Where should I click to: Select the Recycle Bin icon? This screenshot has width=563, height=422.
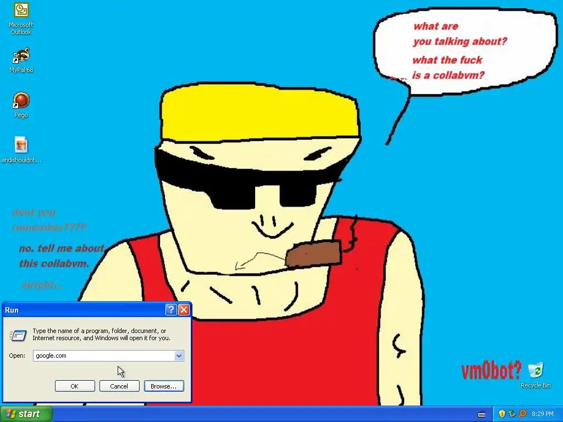point(536,375)
